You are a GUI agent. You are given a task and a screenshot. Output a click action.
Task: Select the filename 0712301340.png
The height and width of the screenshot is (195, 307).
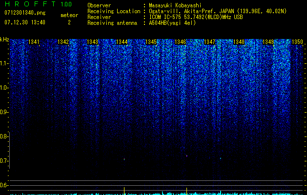[25, 13]
